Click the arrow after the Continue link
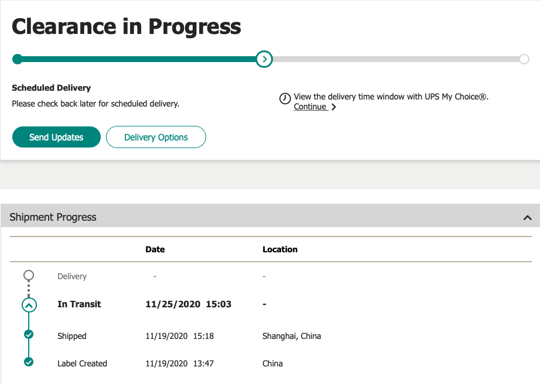Image resolution: width=540 pixels, height=384 pixels. pyautogui.click(x=334, y=107)
